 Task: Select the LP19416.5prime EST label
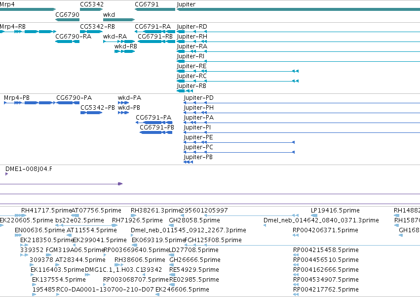[x=335, y=211]
